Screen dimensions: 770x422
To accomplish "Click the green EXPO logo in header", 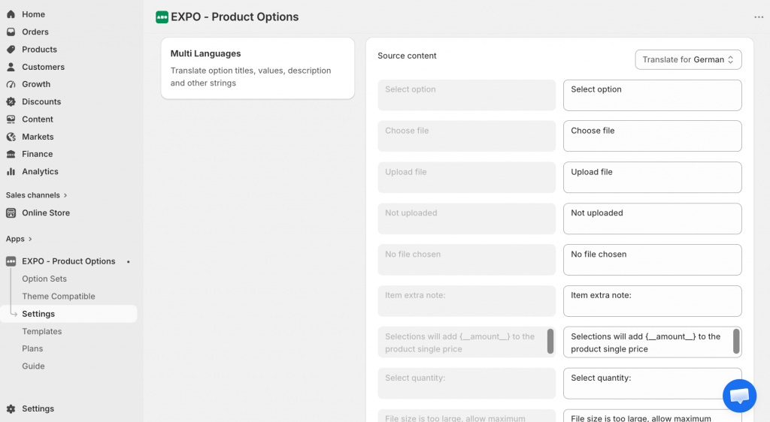I will [x=162, y=17].
